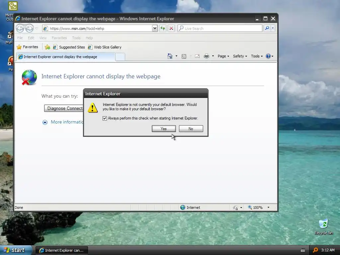Click the RSS feeds icon
Viewport: 340px width, 255px height.
coord(184,56)
